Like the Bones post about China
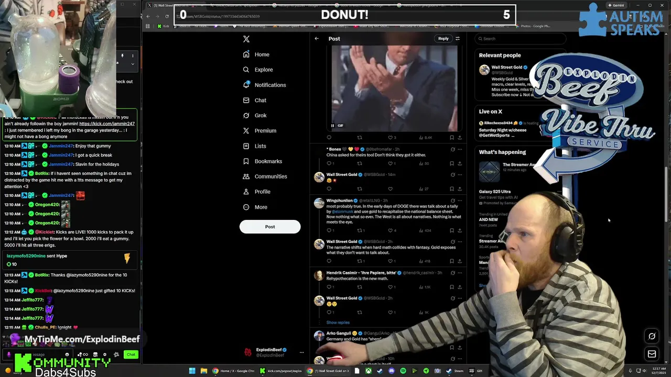The width and height of the screenshot is (671, 377). pos(390,163)
